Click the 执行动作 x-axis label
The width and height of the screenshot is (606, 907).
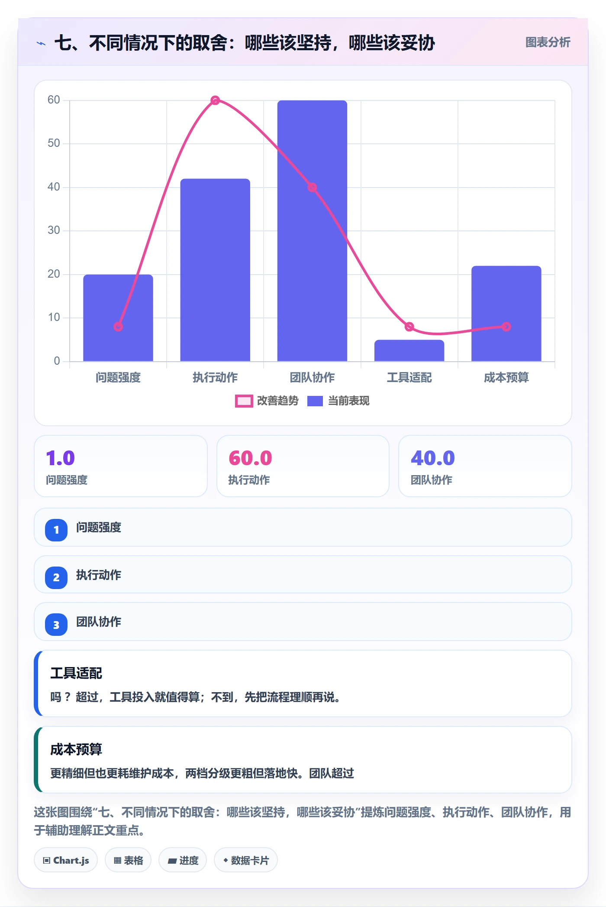pyautogui.click(x=215, y=378)
